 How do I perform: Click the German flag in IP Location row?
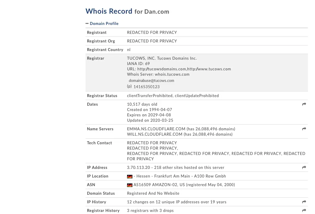point(129,177)
